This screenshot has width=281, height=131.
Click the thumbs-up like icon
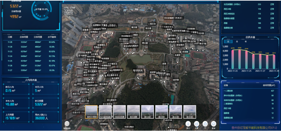(205, 124)
